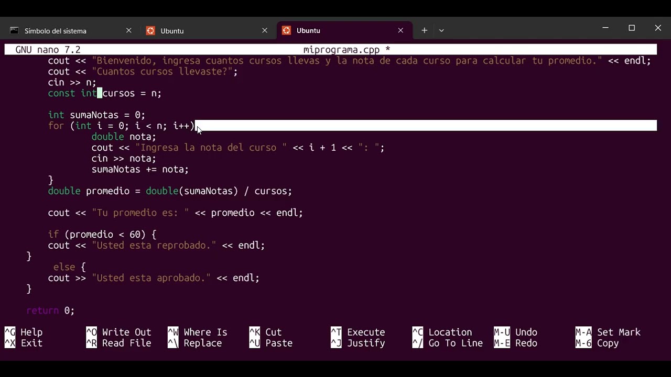671x377 pixels.
Task: Click the Help shortcut in nano footer
Action: coord(24,332)
